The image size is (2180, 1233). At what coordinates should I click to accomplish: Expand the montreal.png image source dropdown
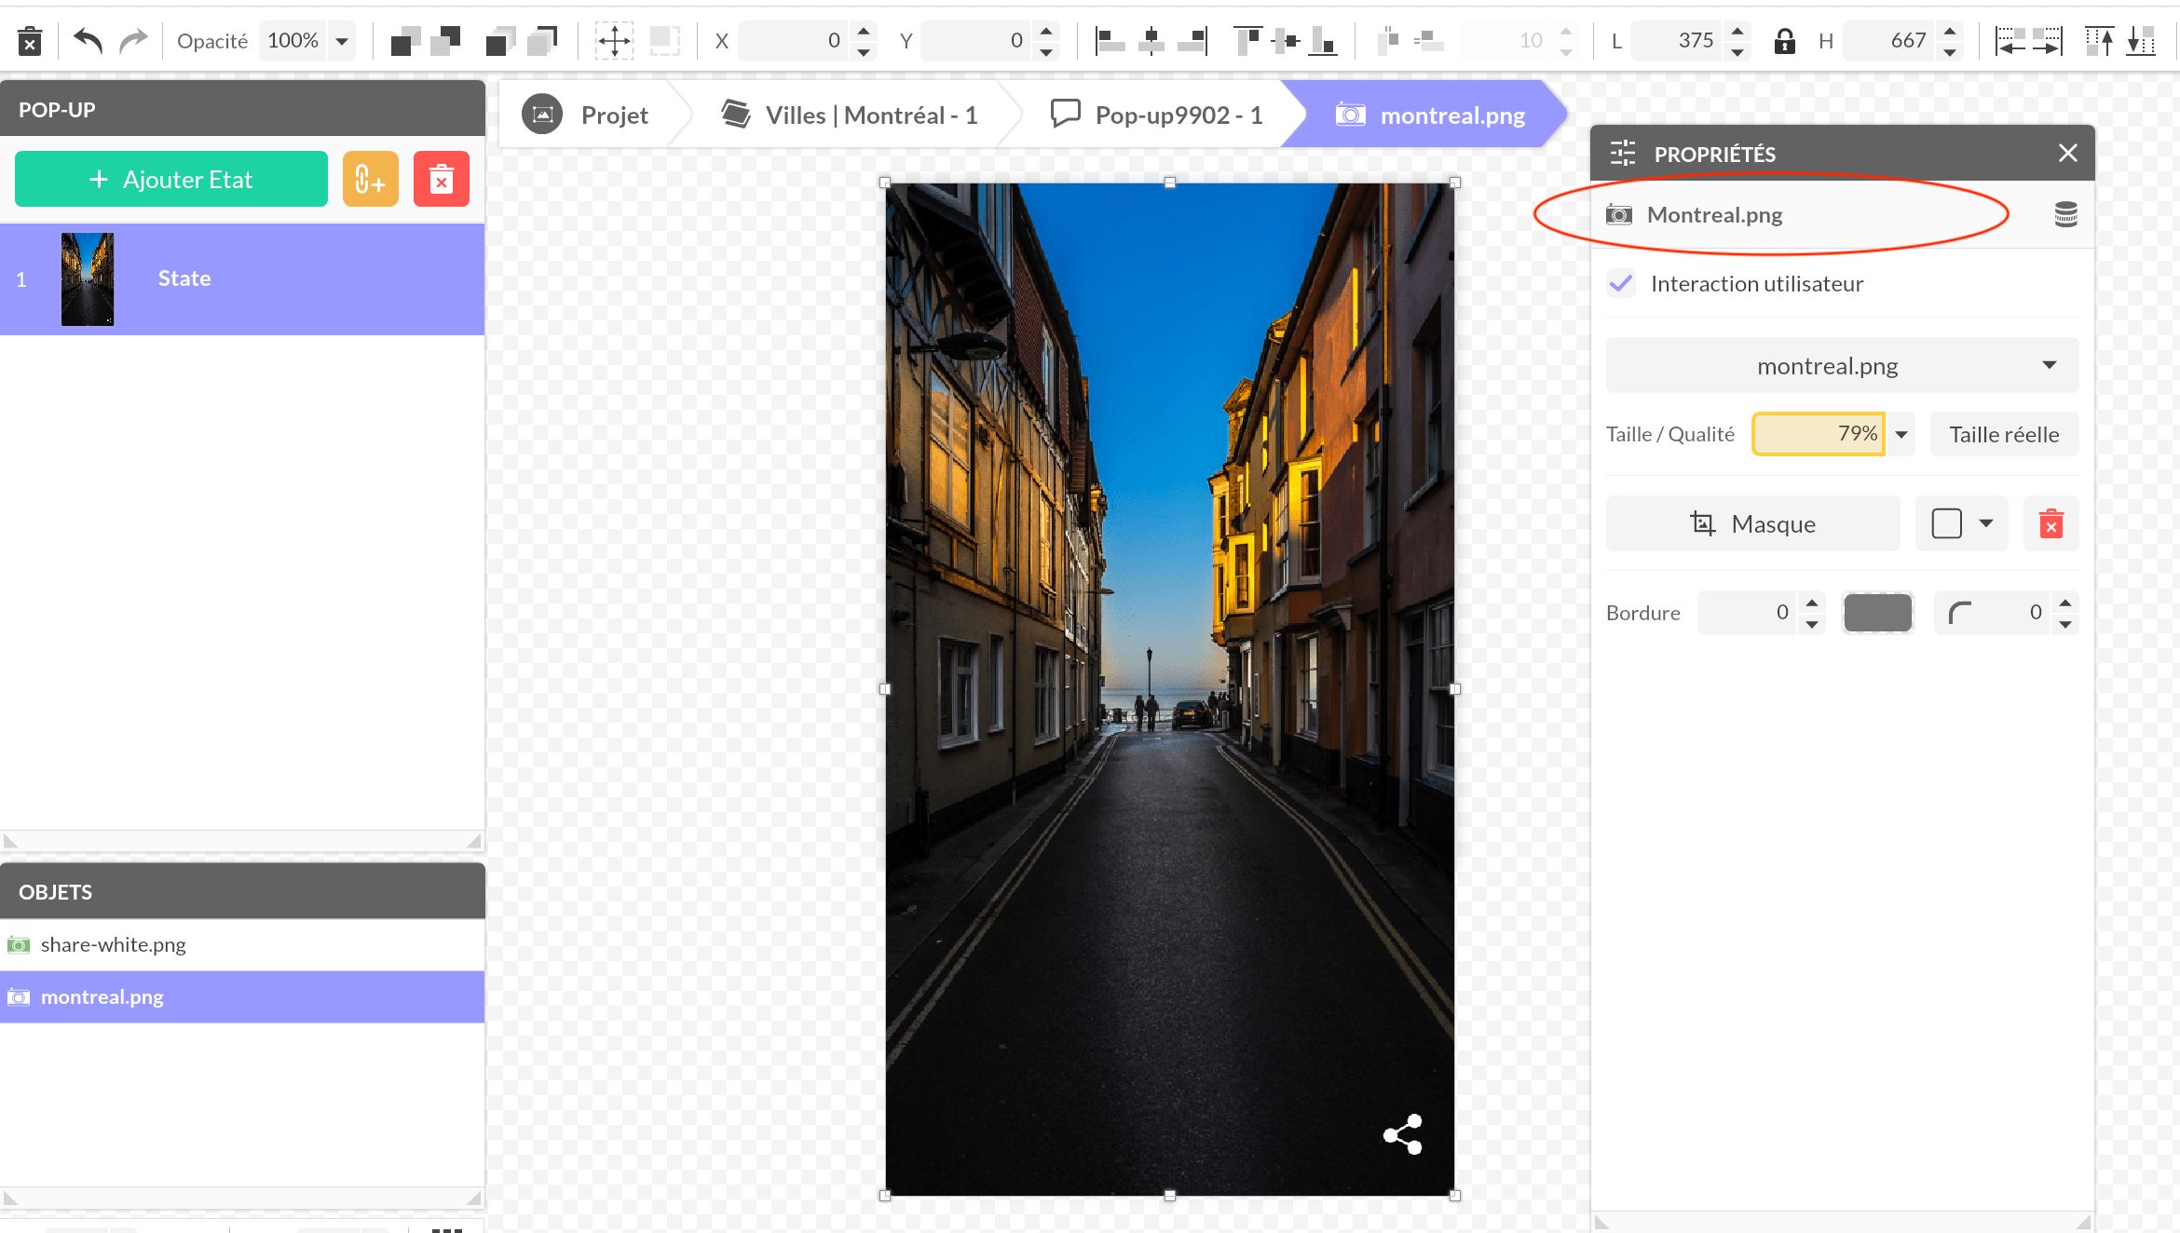click(x=2049, y=365)
